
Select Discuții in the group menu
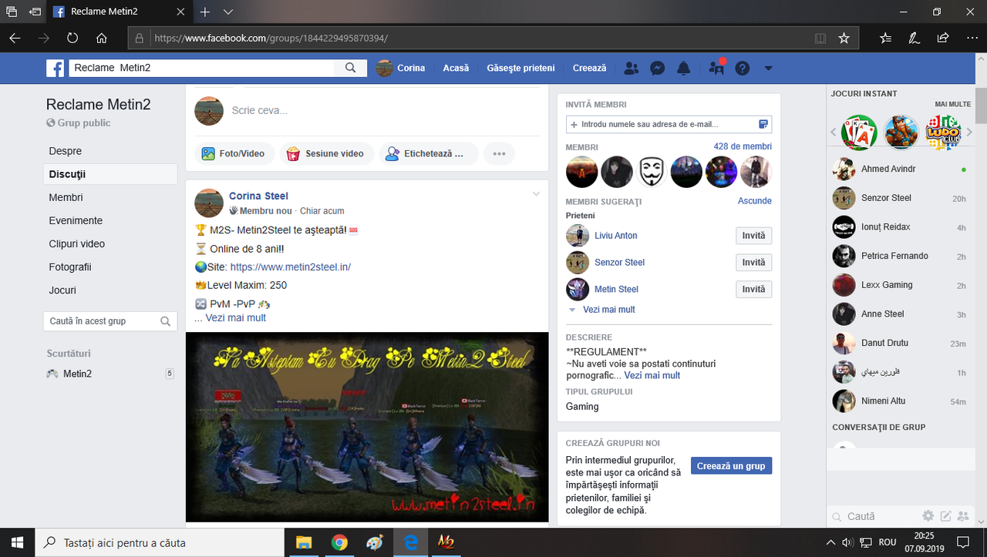110,174
